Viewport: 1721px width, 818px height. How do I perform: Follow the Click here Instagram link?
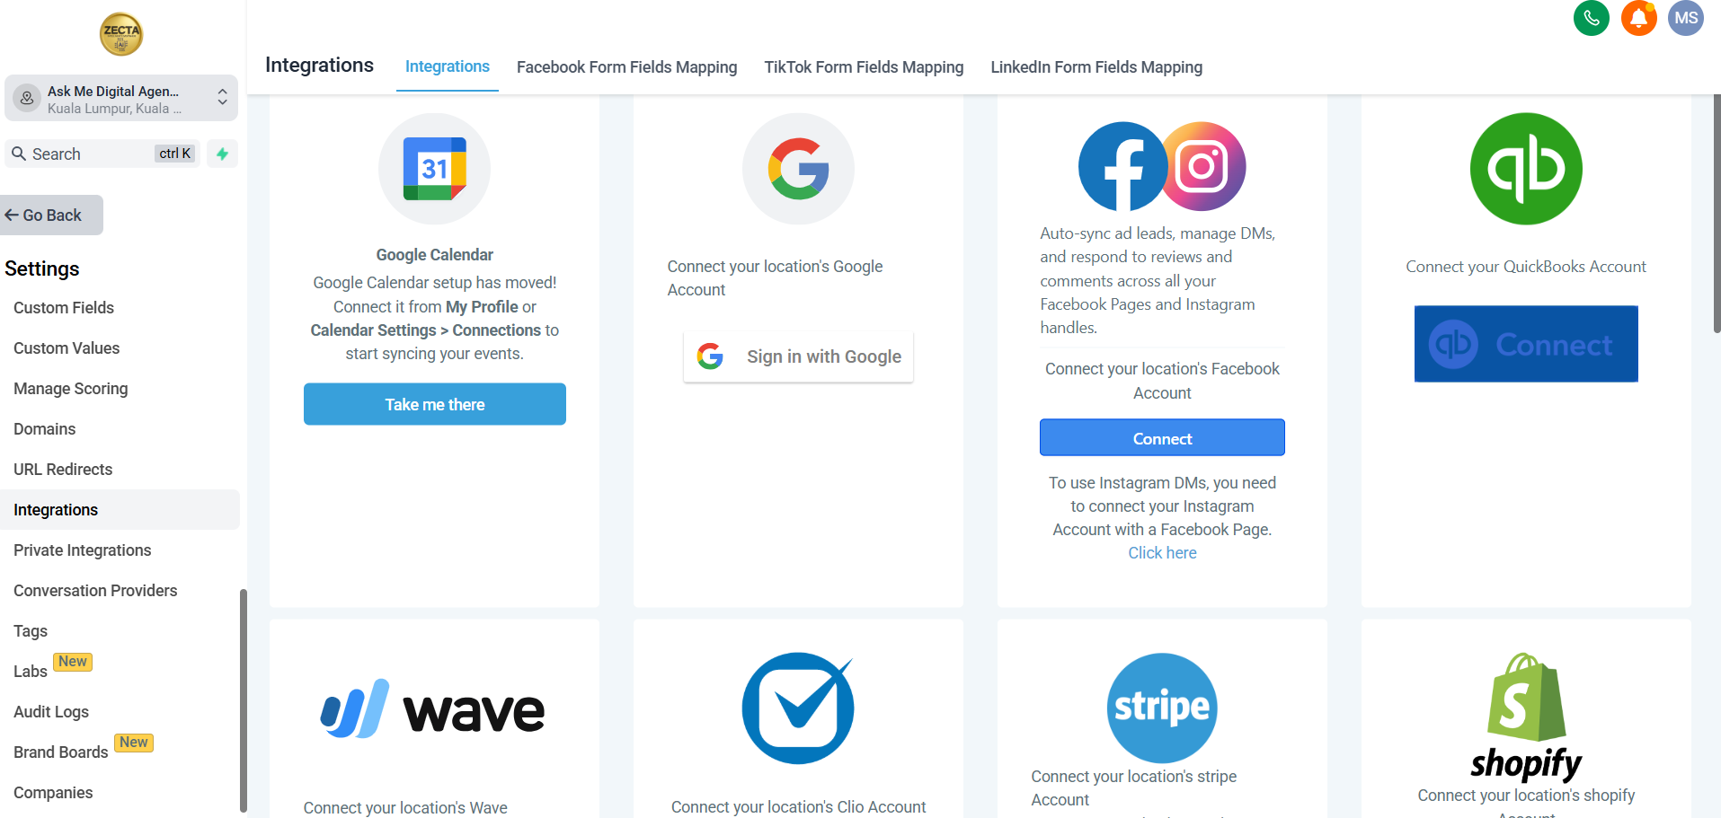(1161, 553)
